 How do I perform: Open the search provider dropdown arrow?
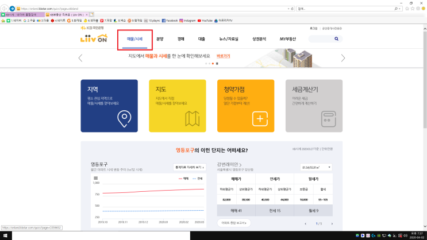[x=399, y=9]
